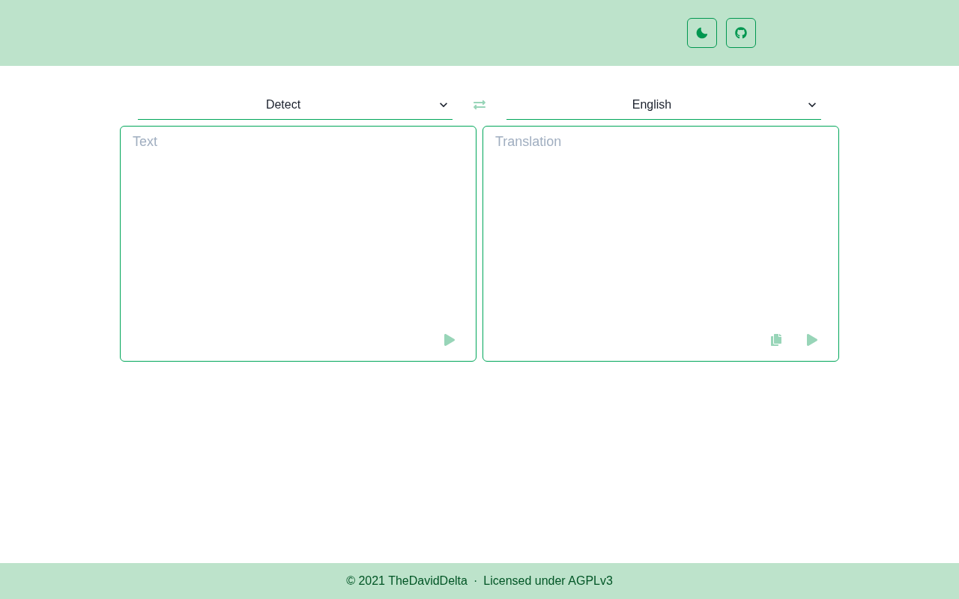959x599 pixels.
Task: Swap source and target languages
Action: (479, 105)
